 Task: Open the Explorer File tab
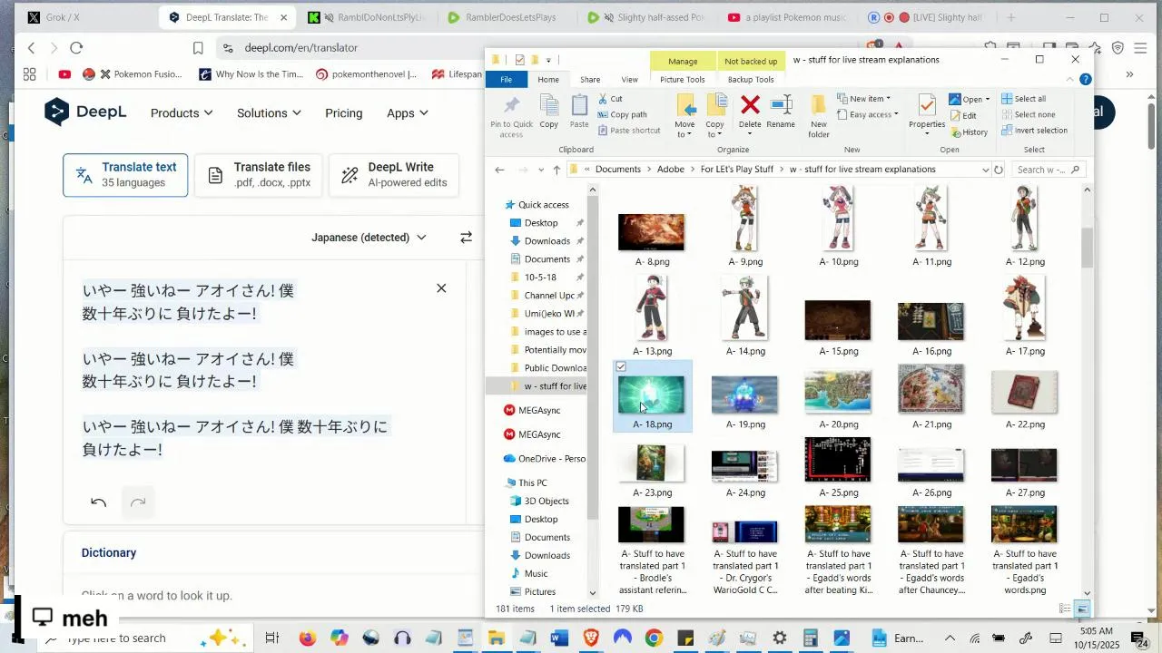pos(506,80)
